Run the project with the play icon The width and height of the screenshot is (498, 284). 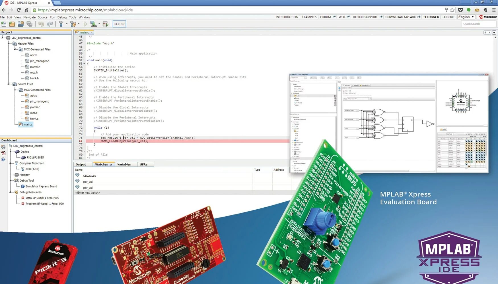tap(85, 24)
